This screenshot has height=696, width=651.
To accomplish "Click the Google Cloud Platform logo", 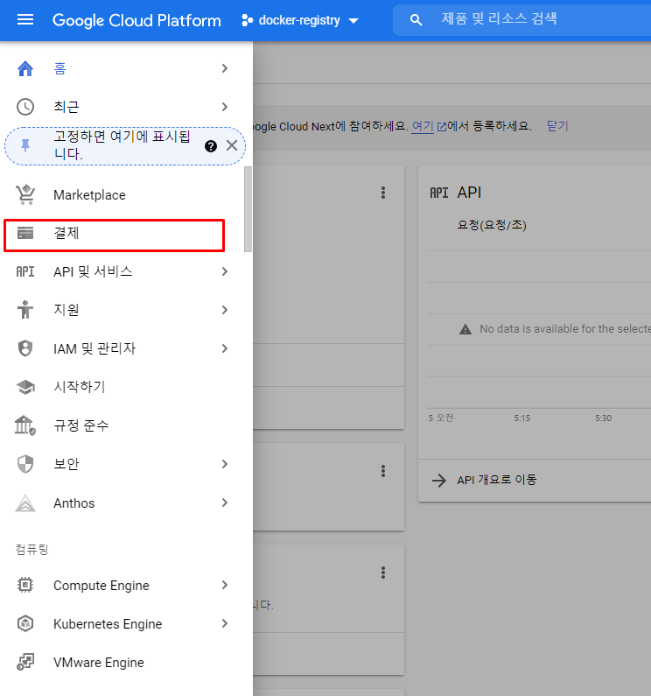I will pyautogui.click(x=136, y=20).
